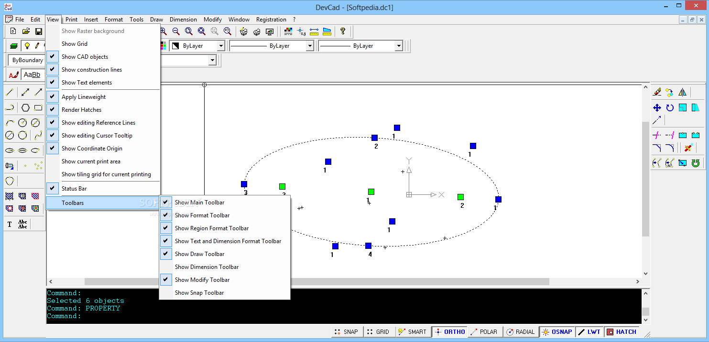Open the Draw menu
This screenshot has width=709, height=342.
pyautogui.click(x=156, y=20)
